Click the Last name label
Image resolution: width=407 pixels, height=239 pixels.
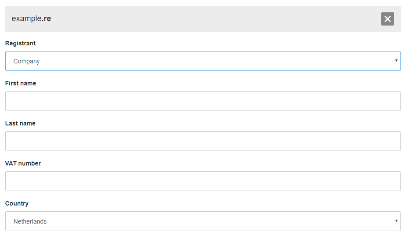click(x=20, y=123)
